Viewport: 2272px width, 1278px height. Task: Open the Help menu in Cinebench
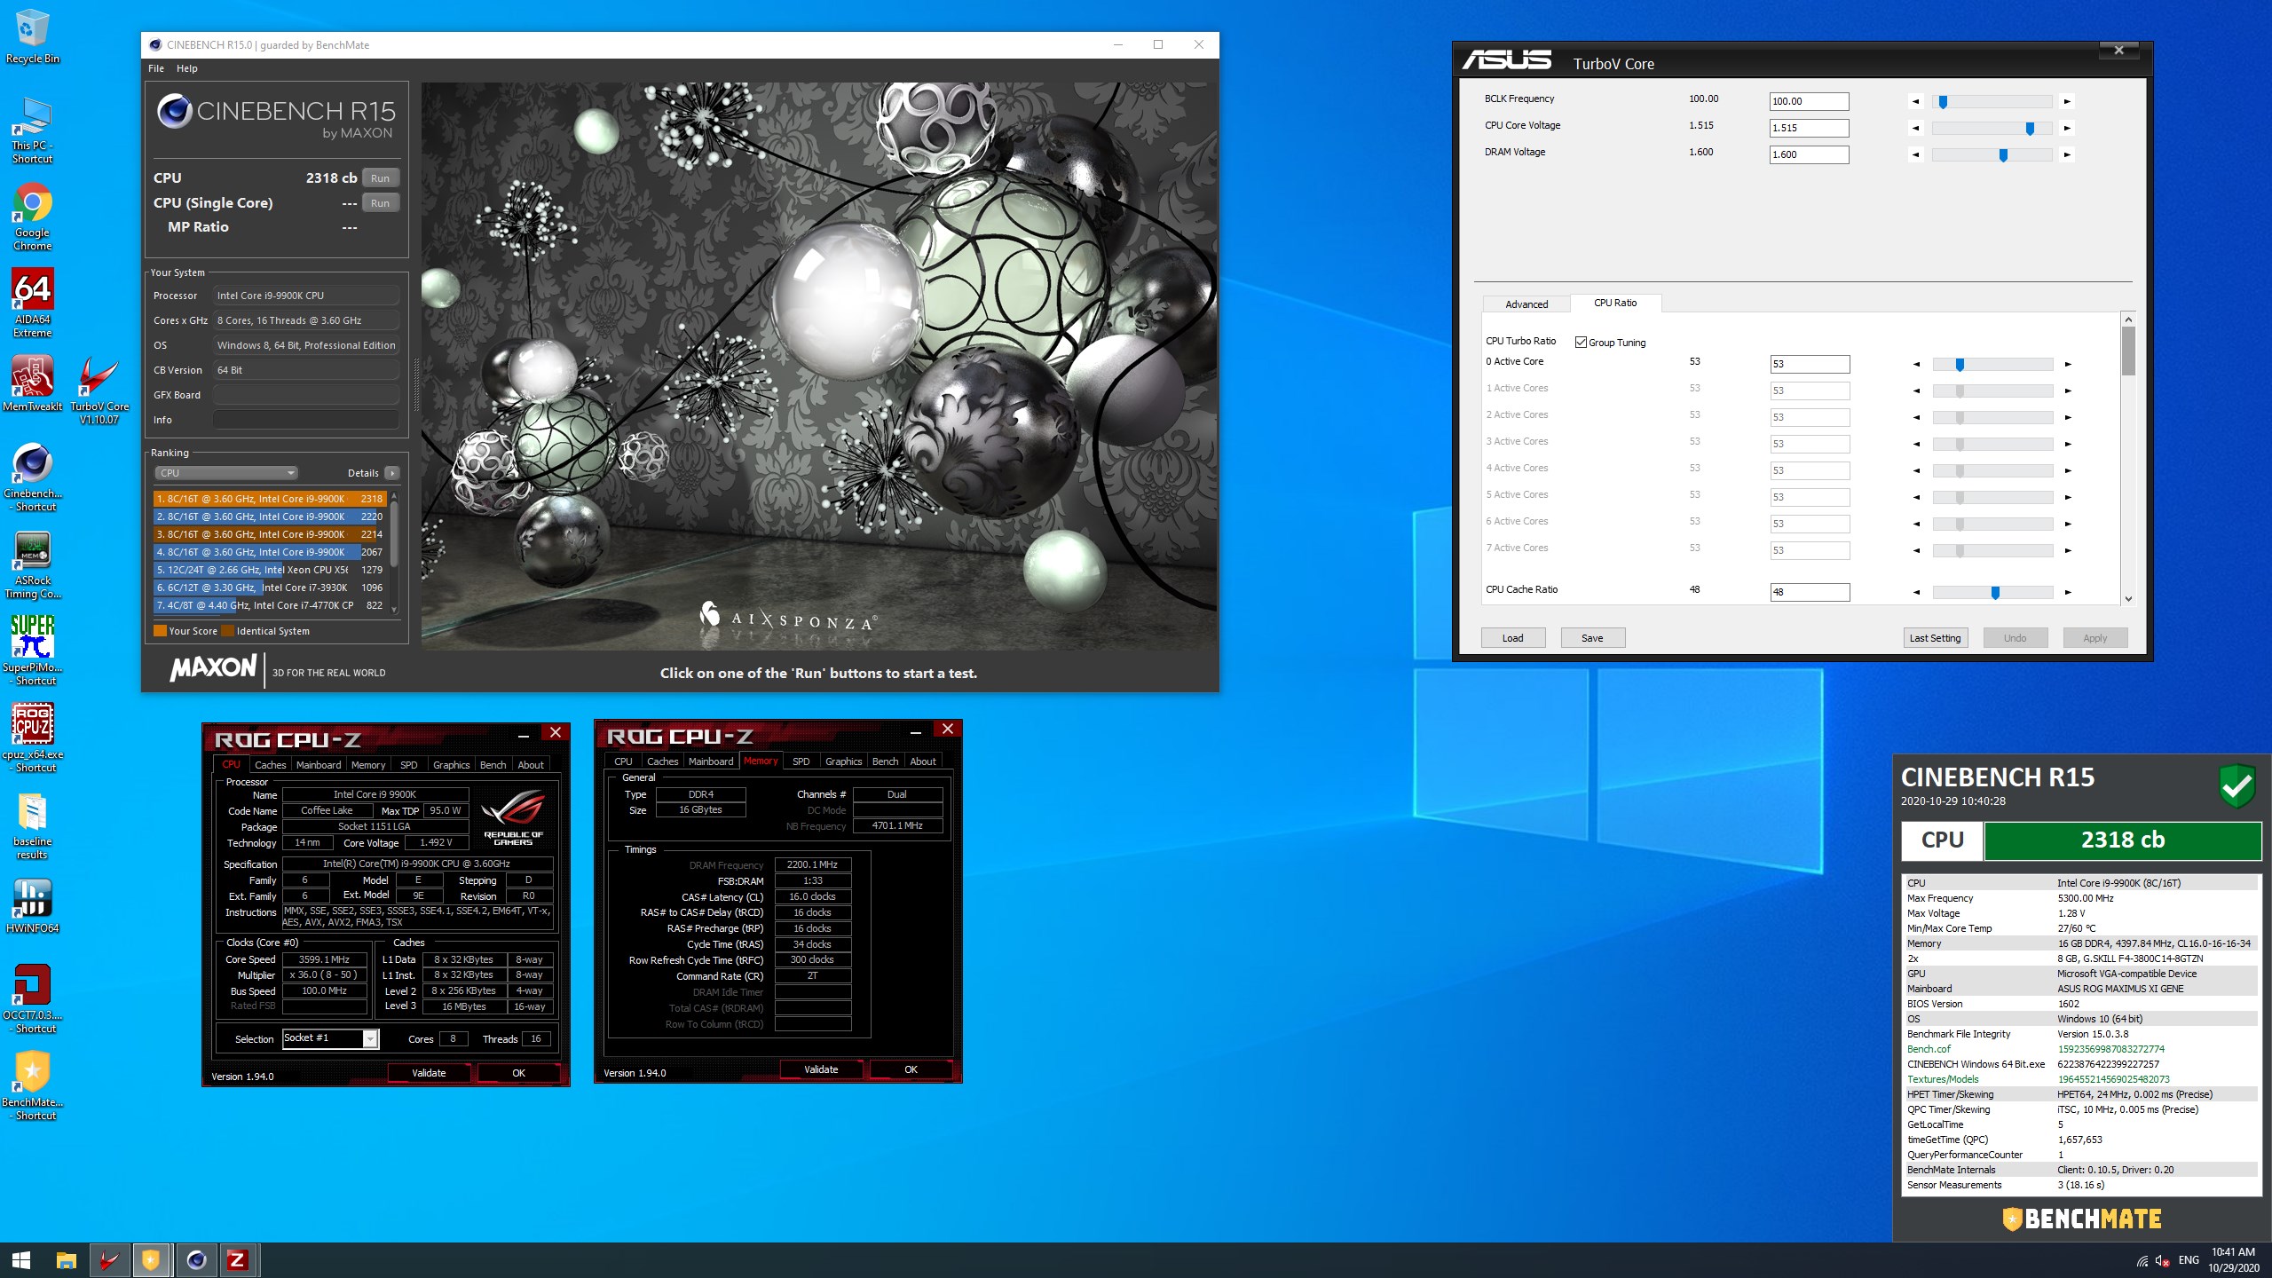186,68
